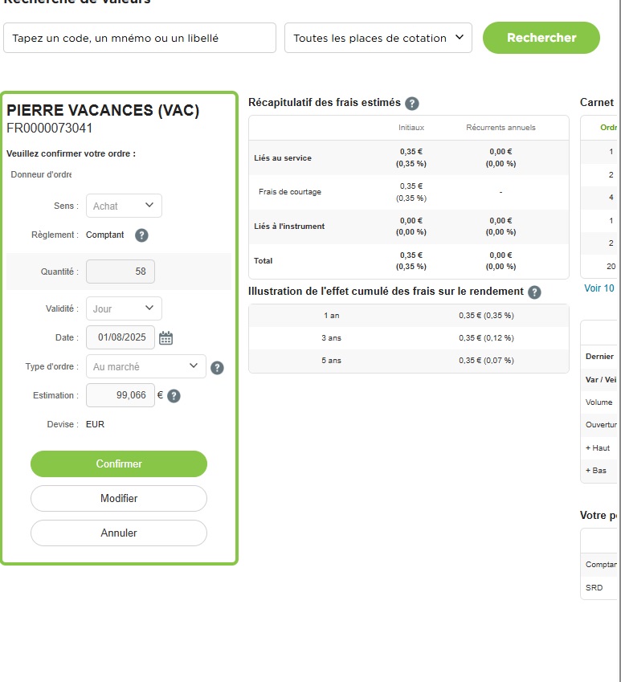Open the Voir 10 link

coord(599,288)
